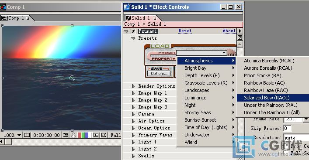
Task: Click the show last snapshot person icon
Action: [73, 135]
